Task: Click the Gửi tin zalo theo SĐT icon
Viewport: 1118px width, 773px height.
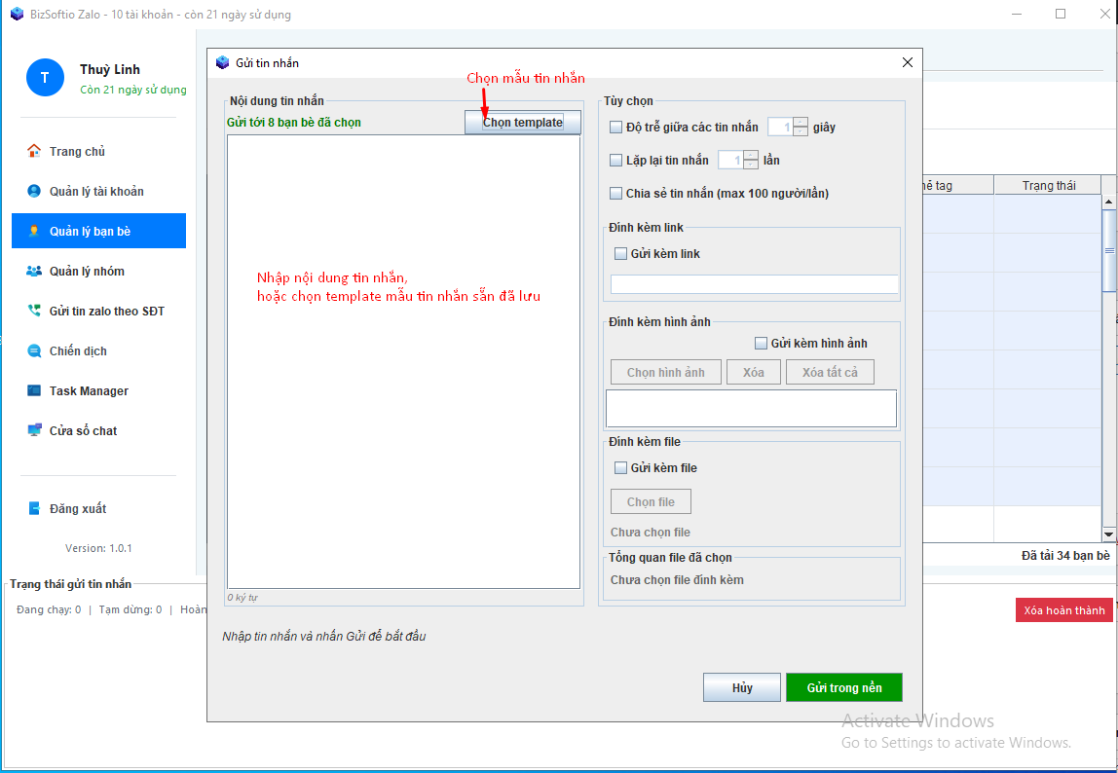Action: click(x=34, y=311)
